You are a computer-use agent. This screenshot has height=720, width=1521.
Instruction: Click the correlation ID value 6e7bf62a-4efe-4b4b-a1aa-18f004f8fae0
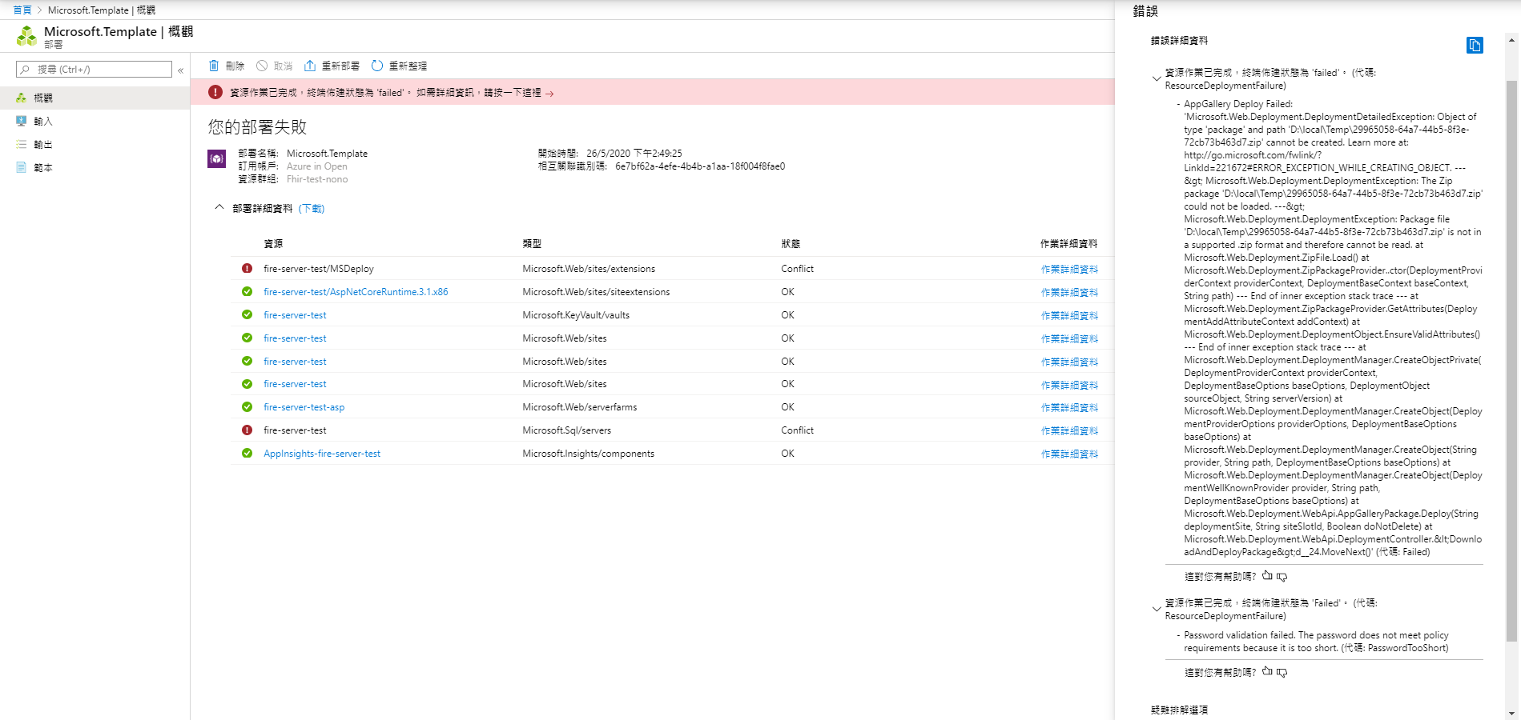click(x=700, y=166)
